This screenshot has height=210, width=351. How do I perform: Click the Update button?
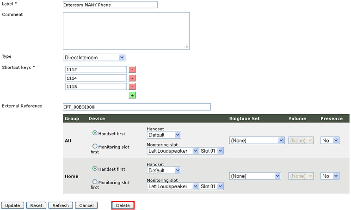[x=12, y=205]
